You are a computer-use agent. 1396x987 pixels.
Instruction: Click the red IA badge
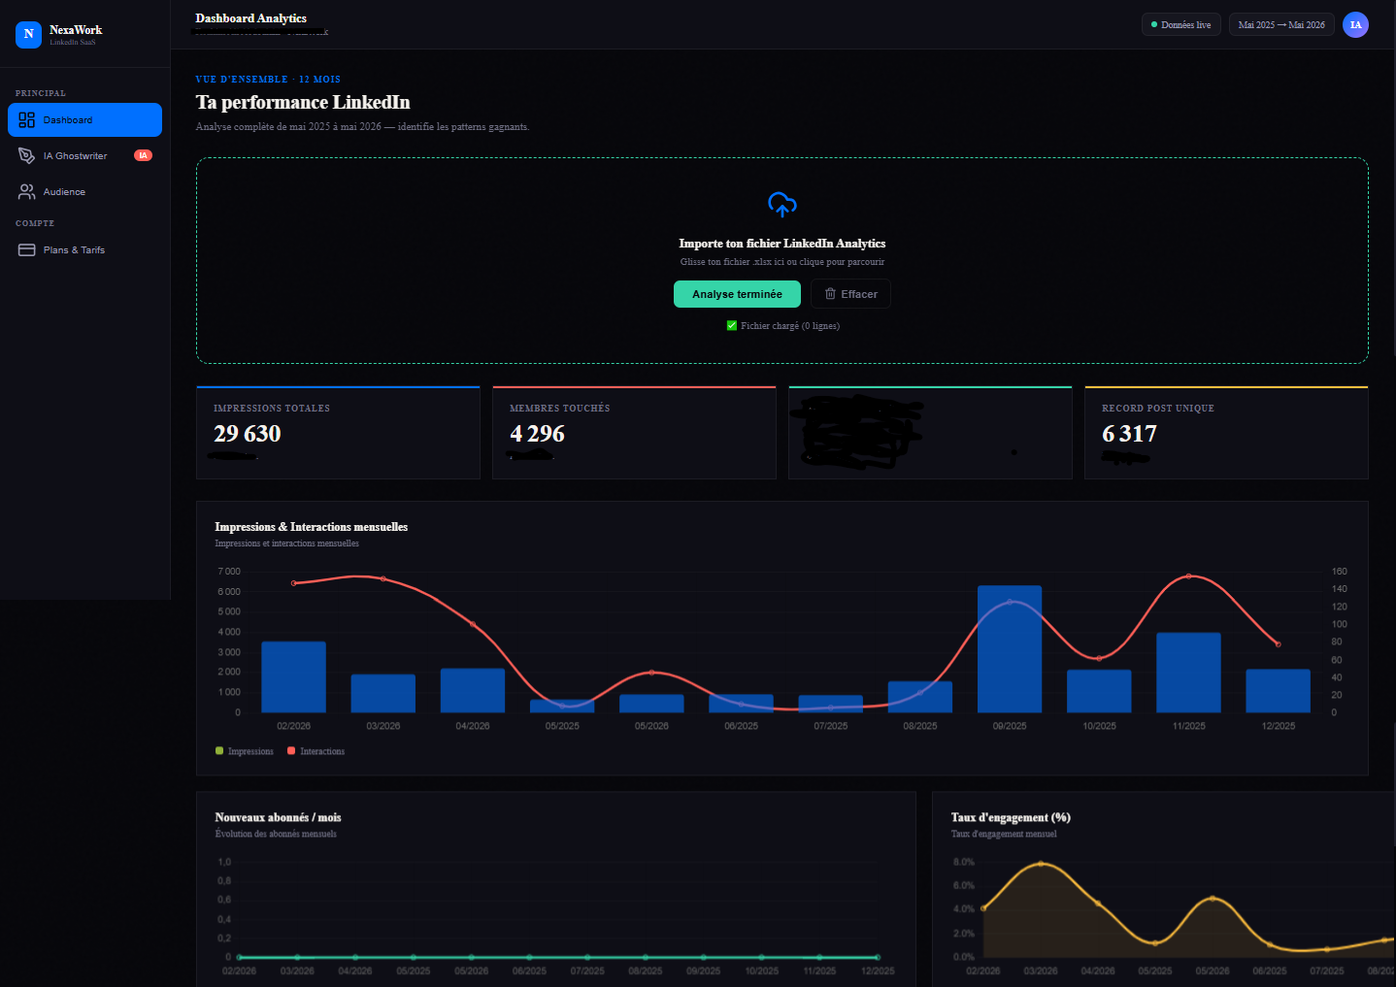click(x=143, y=155)
